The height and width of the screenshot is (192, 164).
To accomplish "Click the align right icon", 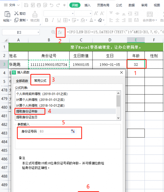I will tap(124, 20).
